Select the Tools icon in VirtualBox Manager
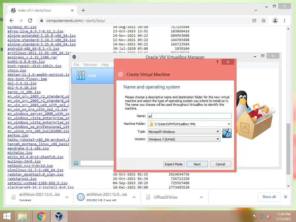Viewport: 296px width, 222px height. point(81,75)
